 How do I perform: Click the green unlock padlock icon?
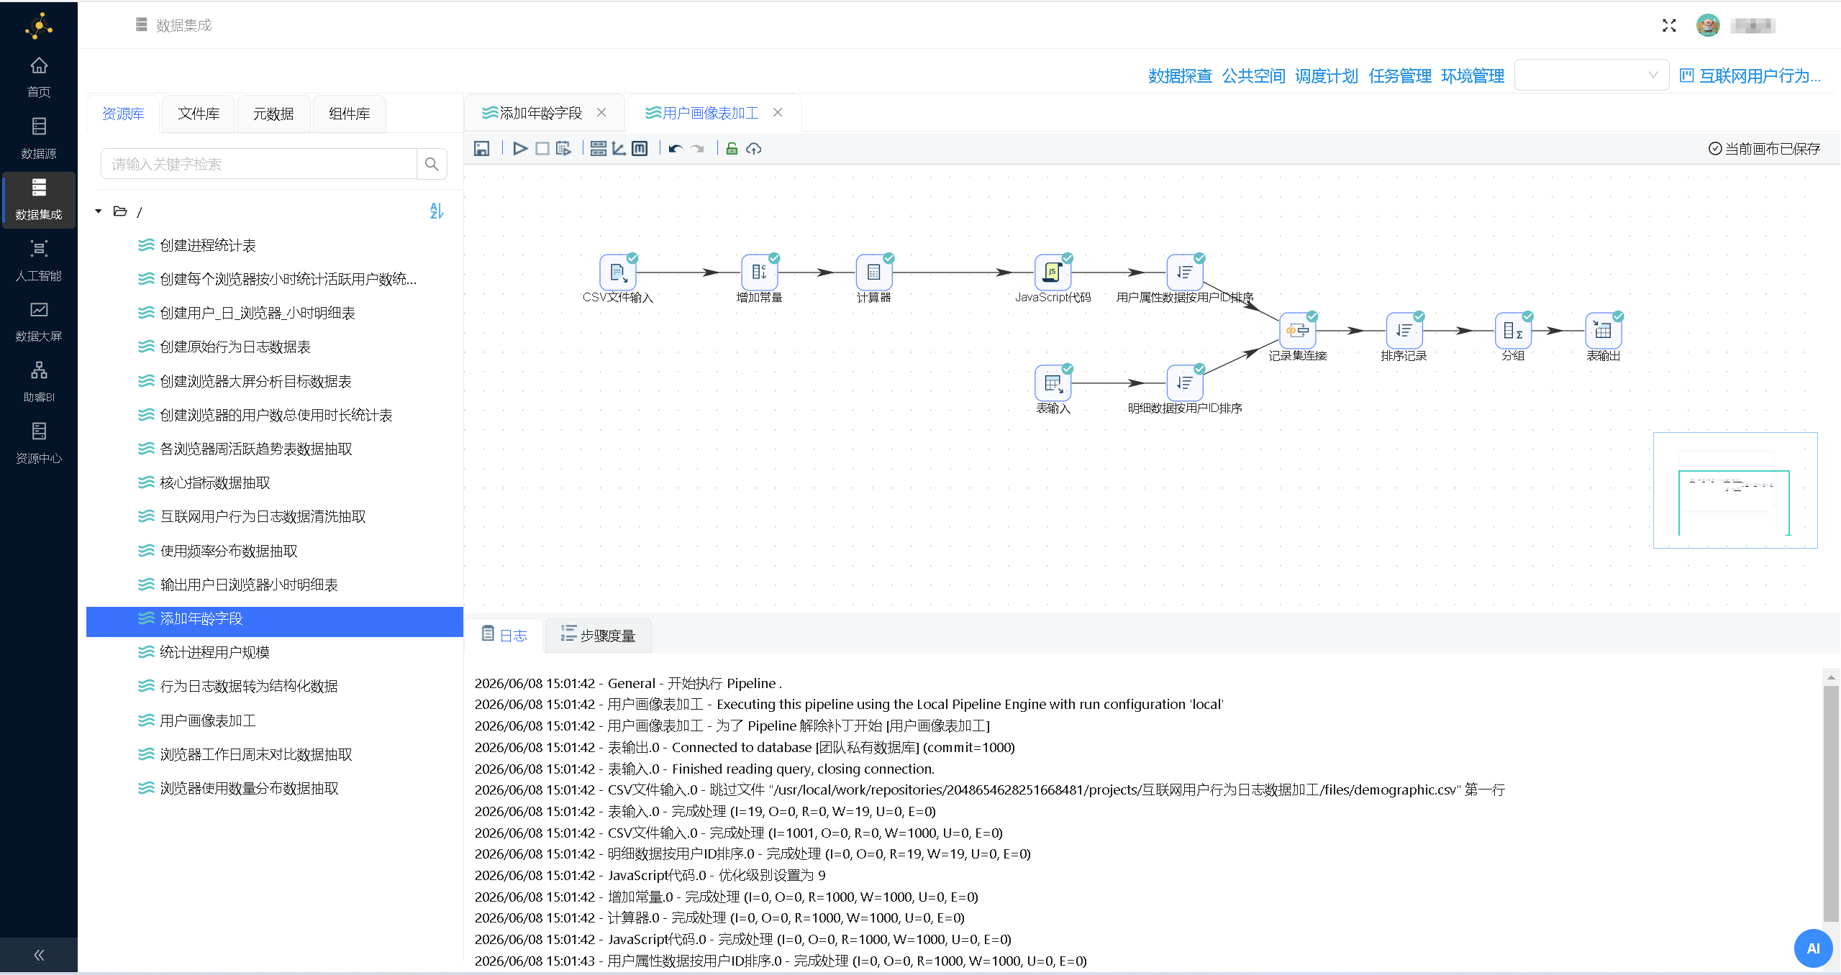(x=732, y=149)
